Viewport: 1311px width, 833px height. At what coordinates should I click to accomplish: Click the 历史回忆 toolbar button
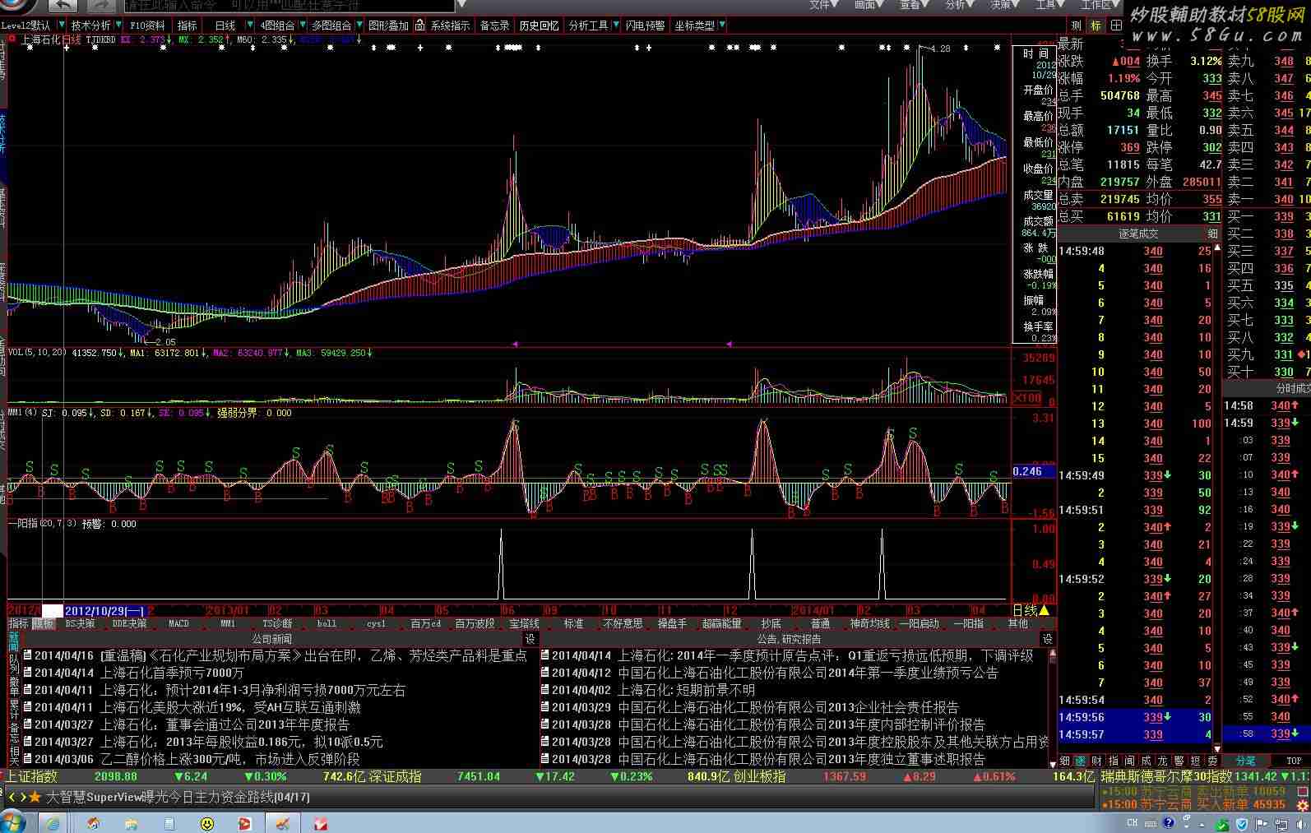coord(539,25)
